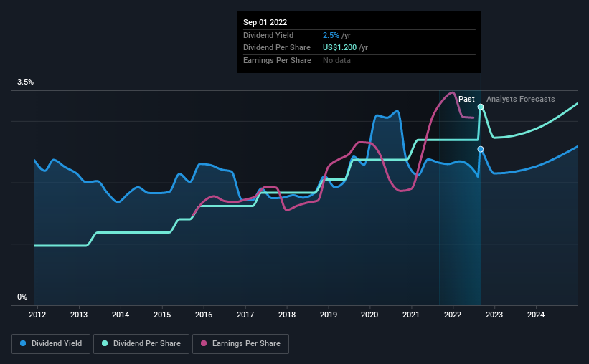Click the No data earnings value
This screenshot has height=364, width=589.
tap(336, 60)
